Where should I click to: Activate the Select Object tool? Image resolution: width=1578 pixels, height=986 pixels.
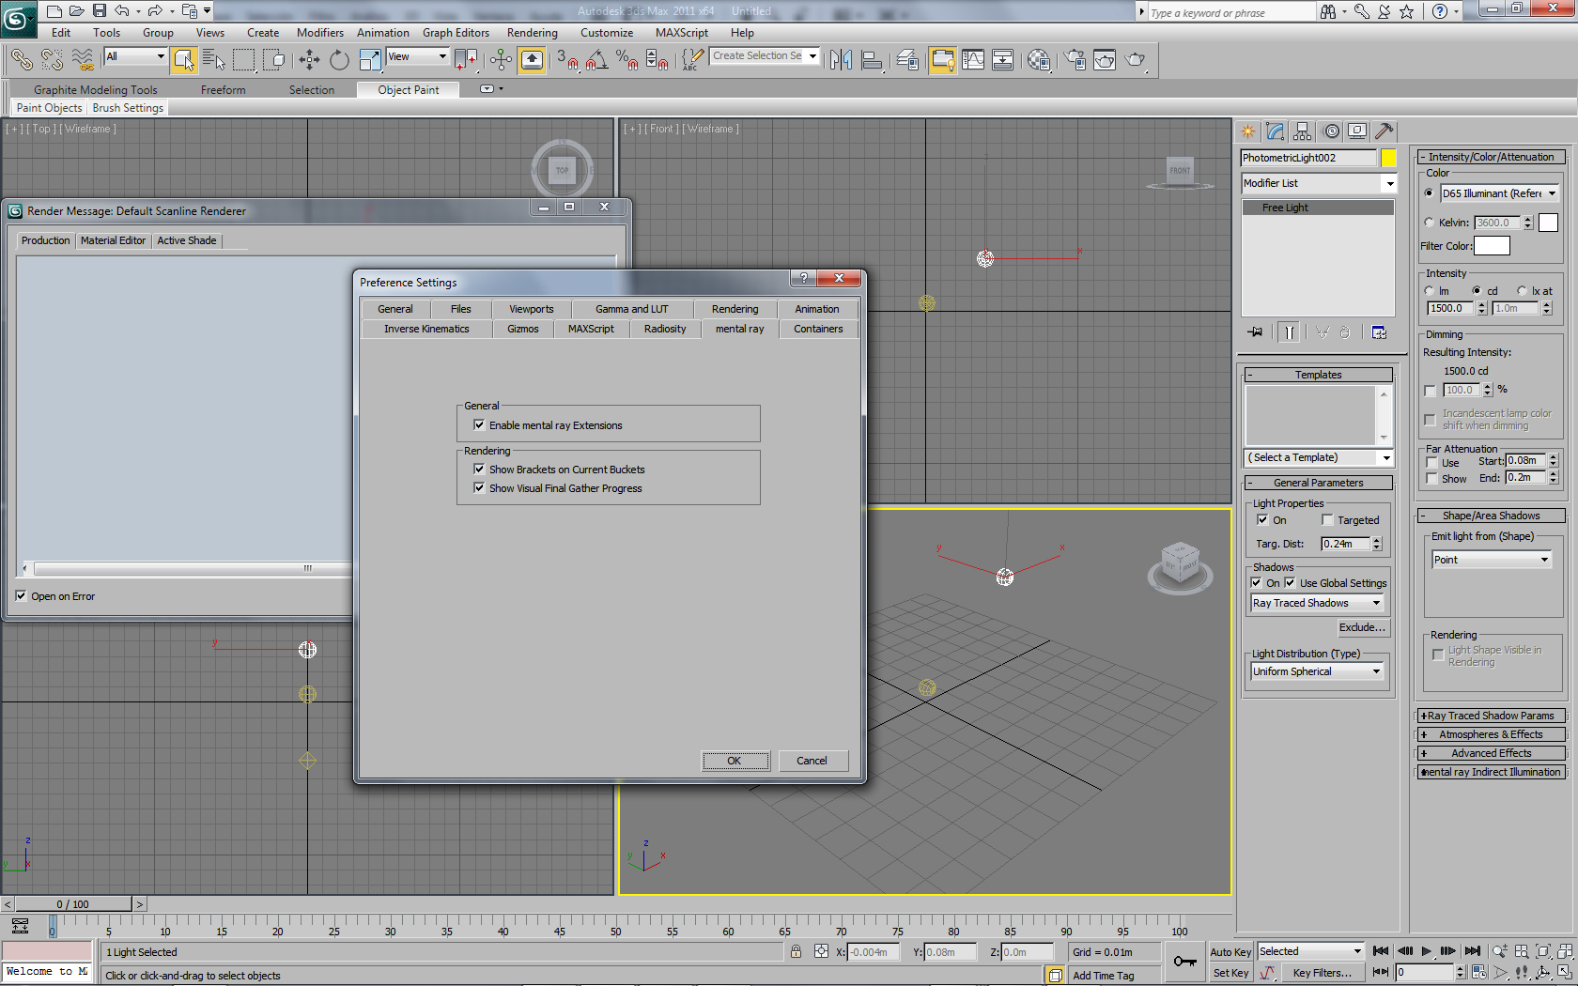click(x=184, y=60)
